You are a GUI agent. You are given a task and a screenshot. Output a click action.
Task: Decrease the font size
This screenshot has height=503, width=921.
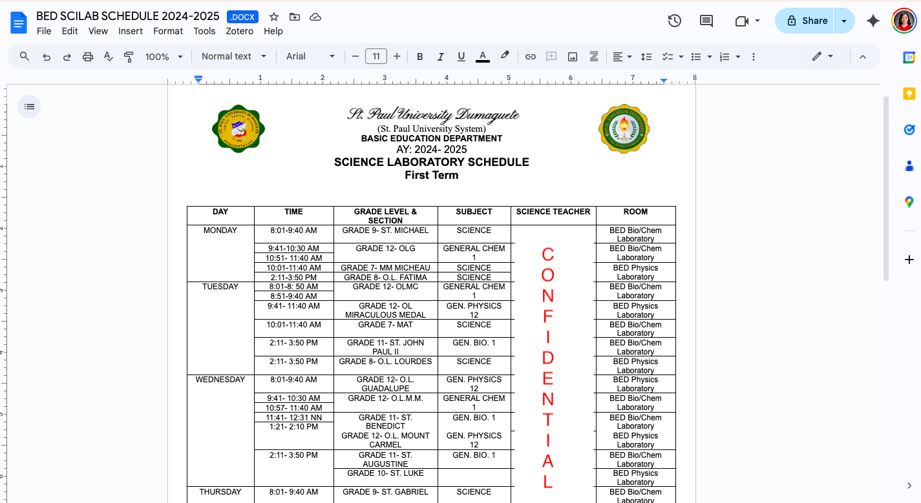click(355, 57)
